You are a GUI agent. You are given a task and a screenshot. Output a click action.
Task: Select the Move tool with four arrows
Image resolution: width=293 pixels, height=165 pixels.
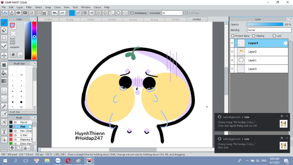(4, 55)
